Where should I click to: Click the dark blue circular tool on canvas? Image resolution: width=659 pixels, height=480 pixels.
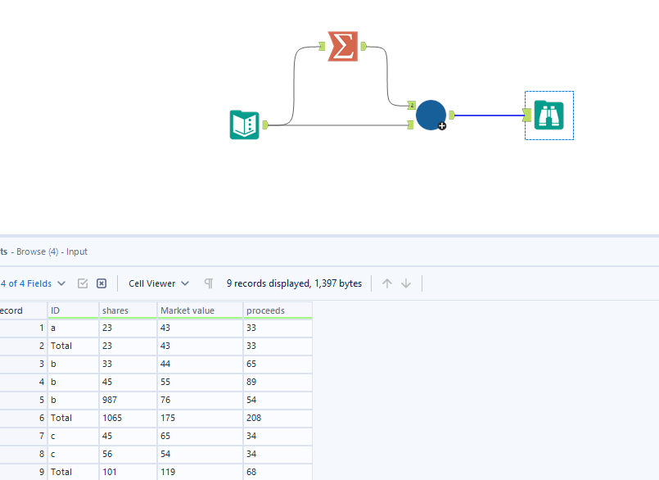click(431, 115)
